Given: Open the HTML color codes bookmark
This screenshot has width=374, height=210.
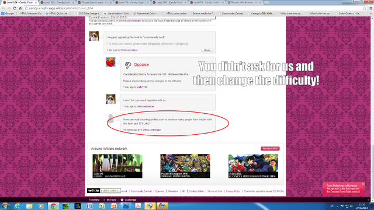Looking at the screenshot, I should 175,13.
